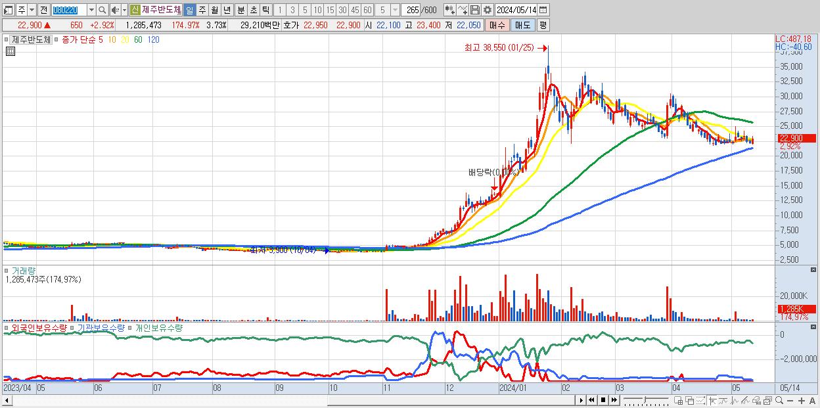Click the 기관보유수량 legend label
Image resolution: width=820 pixels, height=408 pixels.
click(101, 327)
